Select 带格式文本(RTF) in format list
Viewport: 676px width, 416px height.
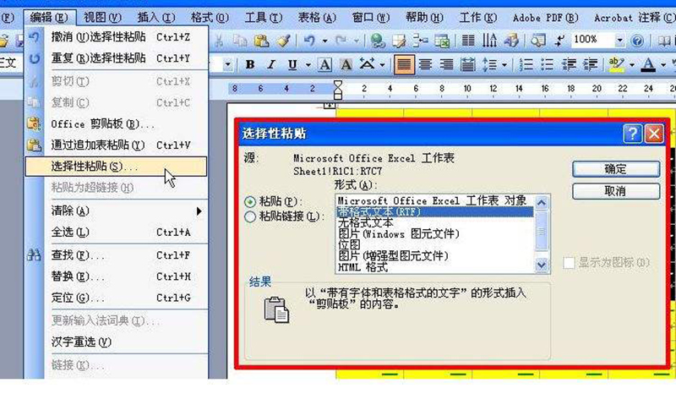pyautogui.click(x=434, y=212)
